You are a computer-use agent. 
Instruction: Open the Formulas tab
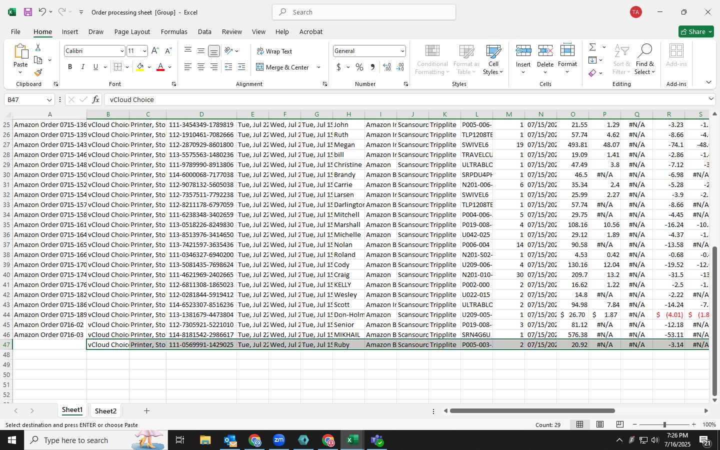pyautogui.click(x=174, y=31)
